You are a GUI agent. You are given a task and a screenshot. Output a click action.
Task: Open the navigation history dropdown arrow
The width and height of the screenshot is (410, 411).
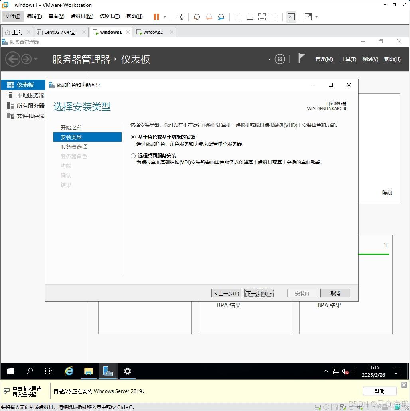click(36, 59)
